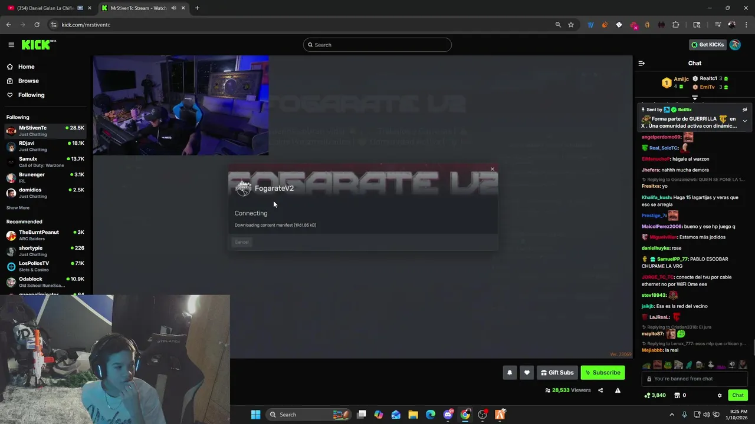Open domidios channel in Following list
Screen dimensions: 755x424
(46, 193)
